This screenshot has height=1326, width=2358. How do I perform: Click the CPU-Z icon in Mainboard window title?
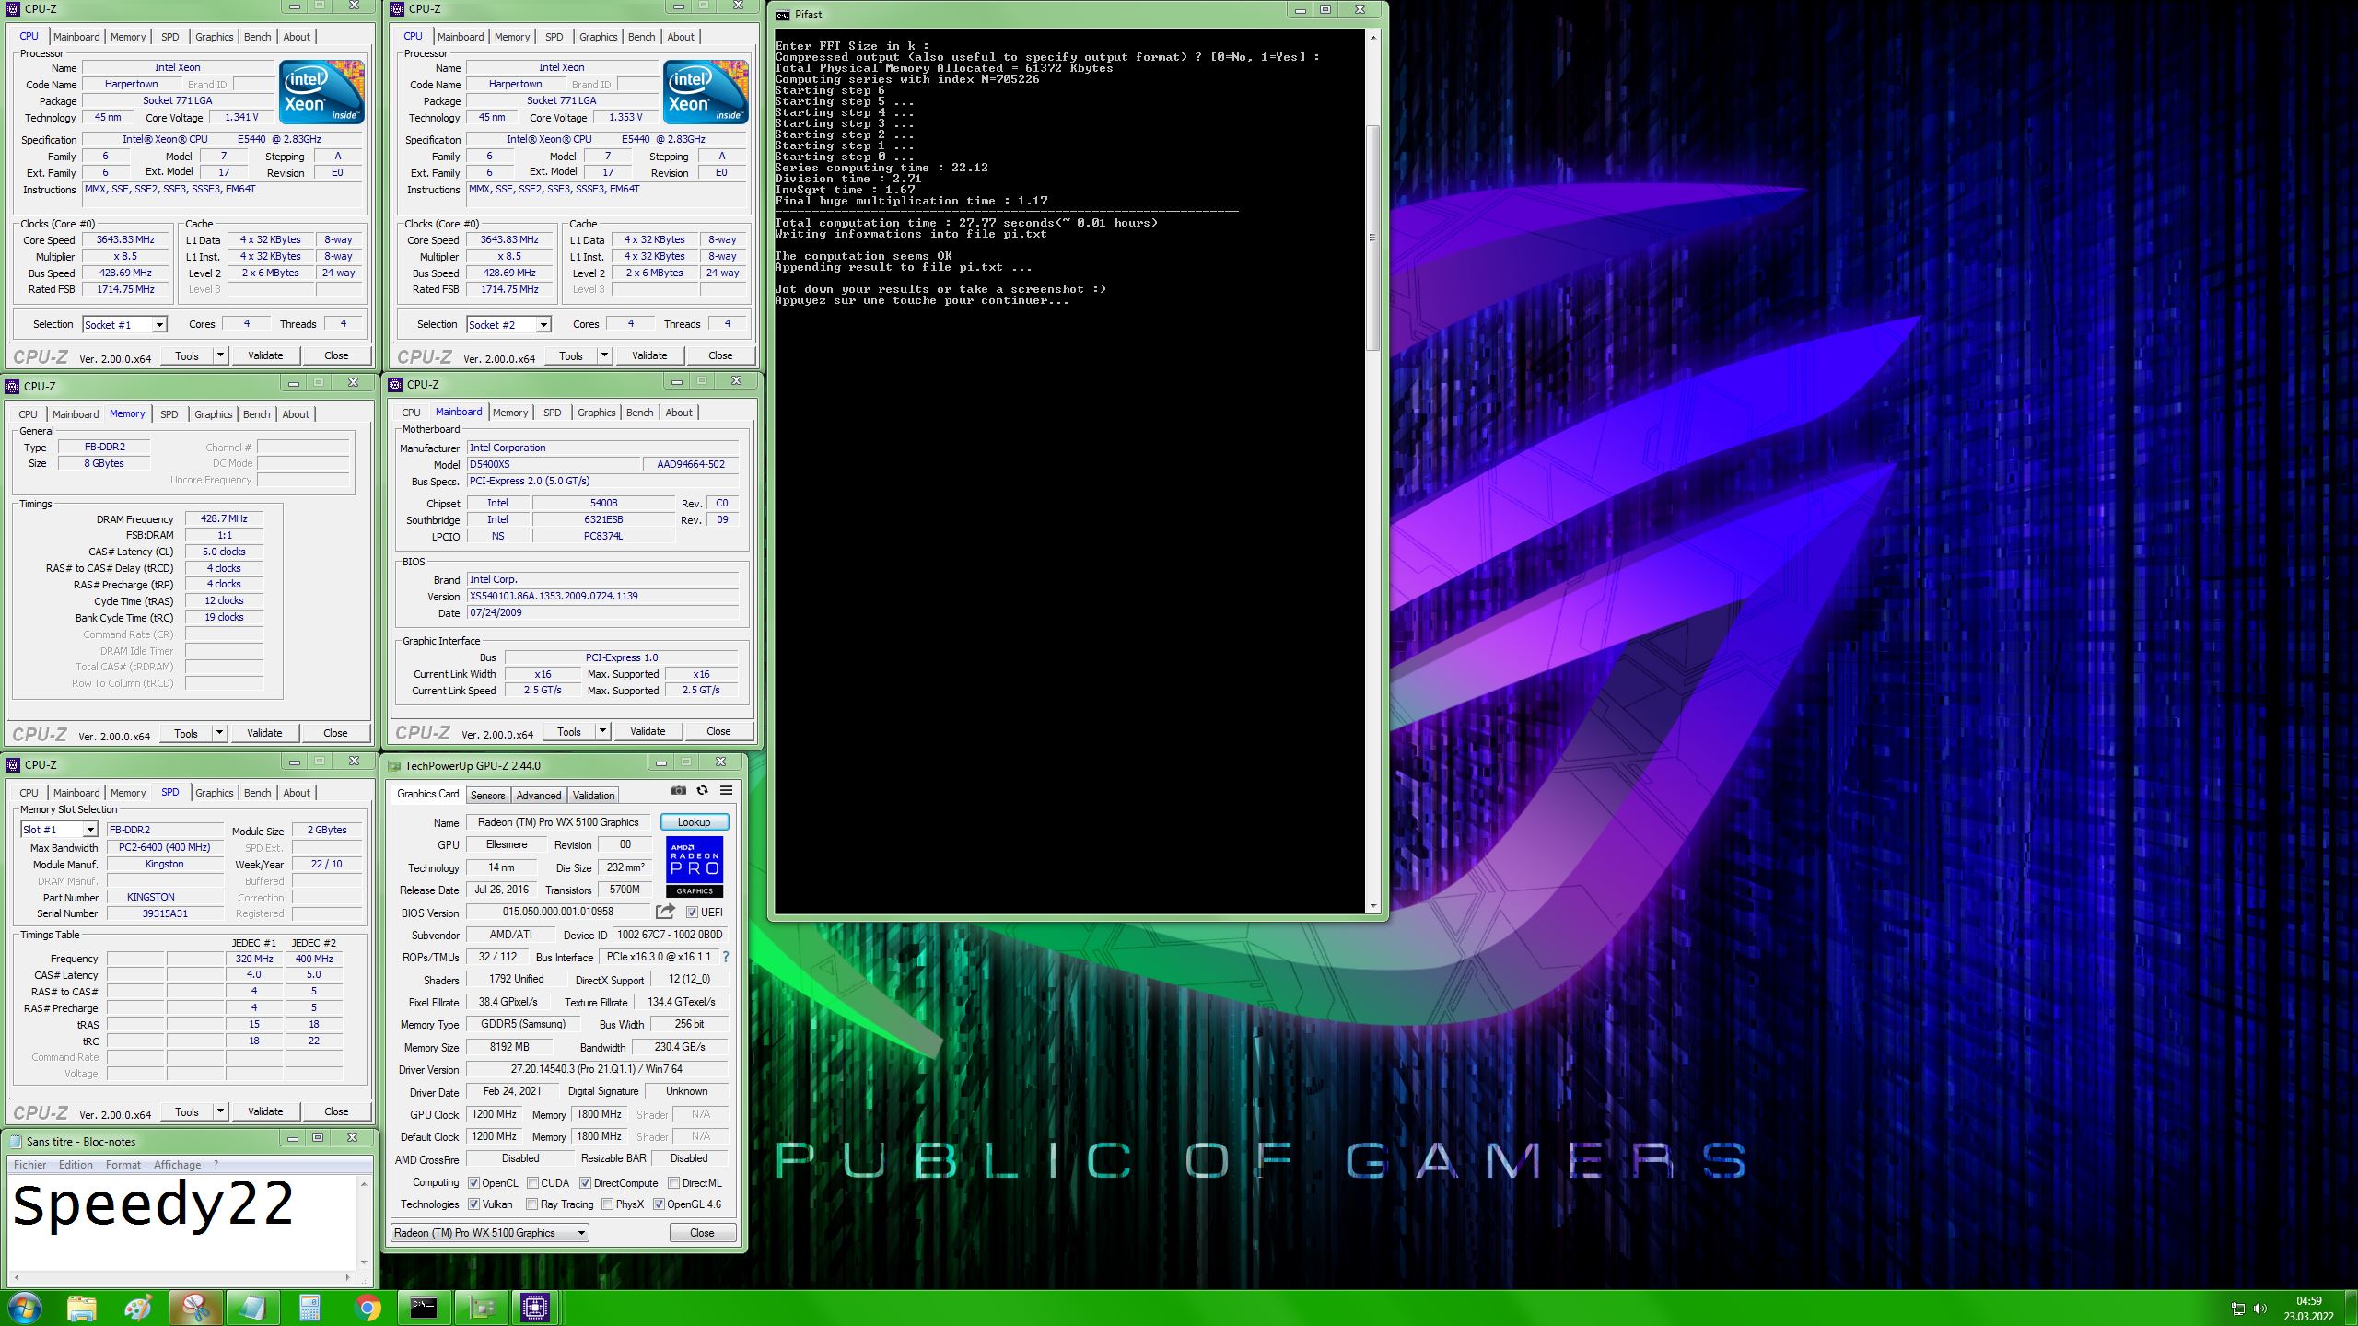tap(396, 385)
